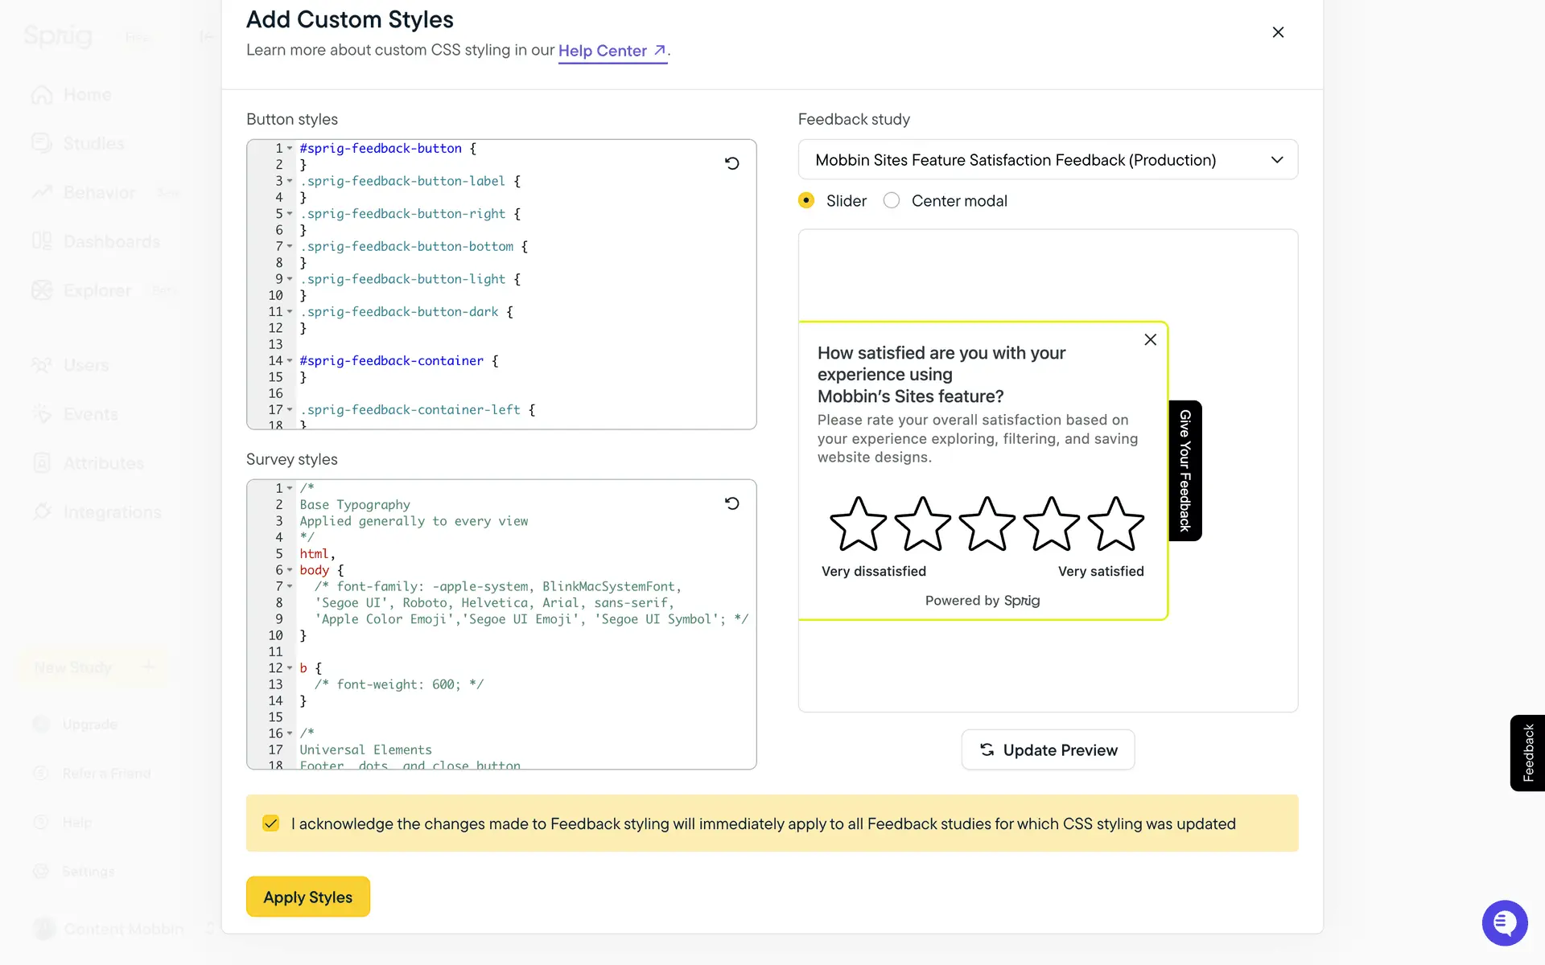Close the Add Custom Styles dialog

coord(1278,32)
